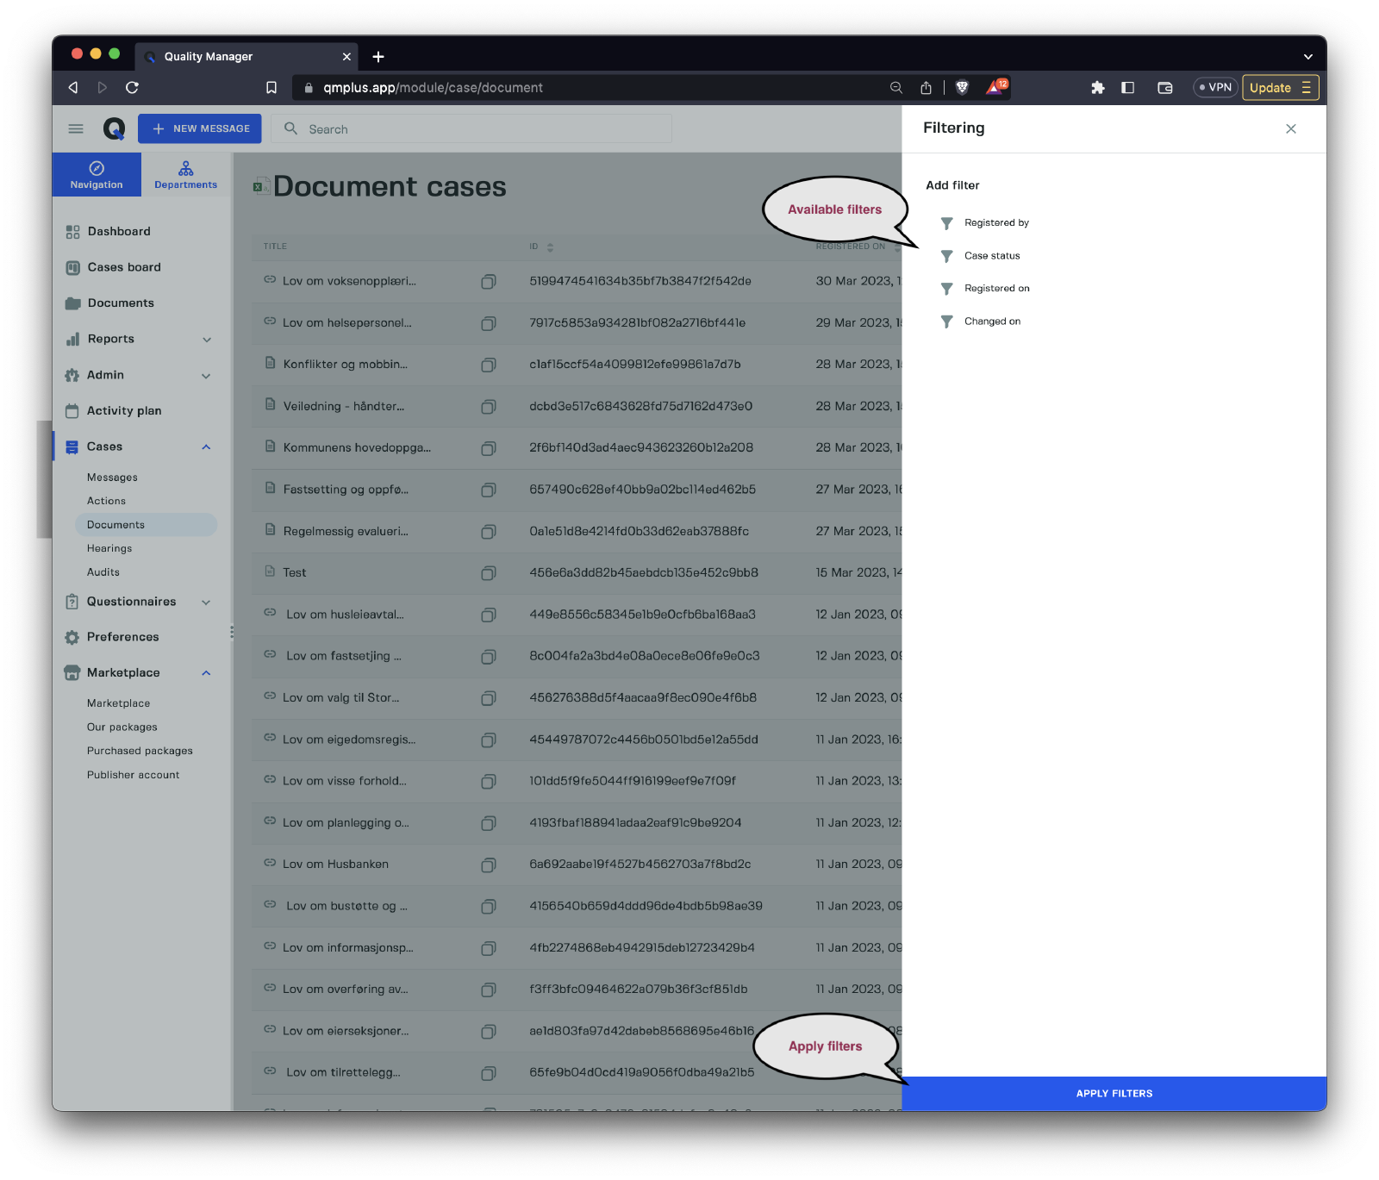Click the Search input field
The height and width of the screenshot is (1180, 1379).
pyautogui.click(x=483, y=129)
